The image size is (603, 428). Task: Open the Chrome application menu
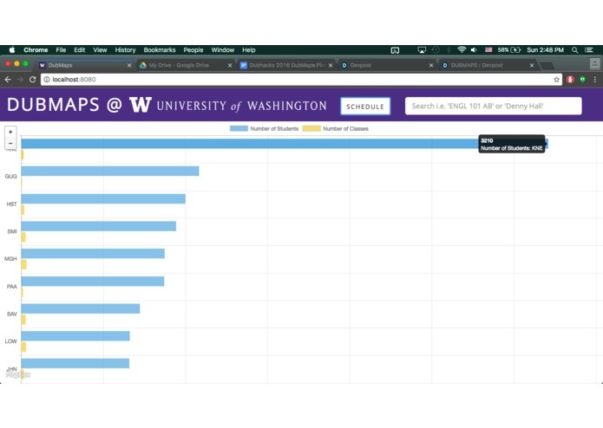[36, 50]
